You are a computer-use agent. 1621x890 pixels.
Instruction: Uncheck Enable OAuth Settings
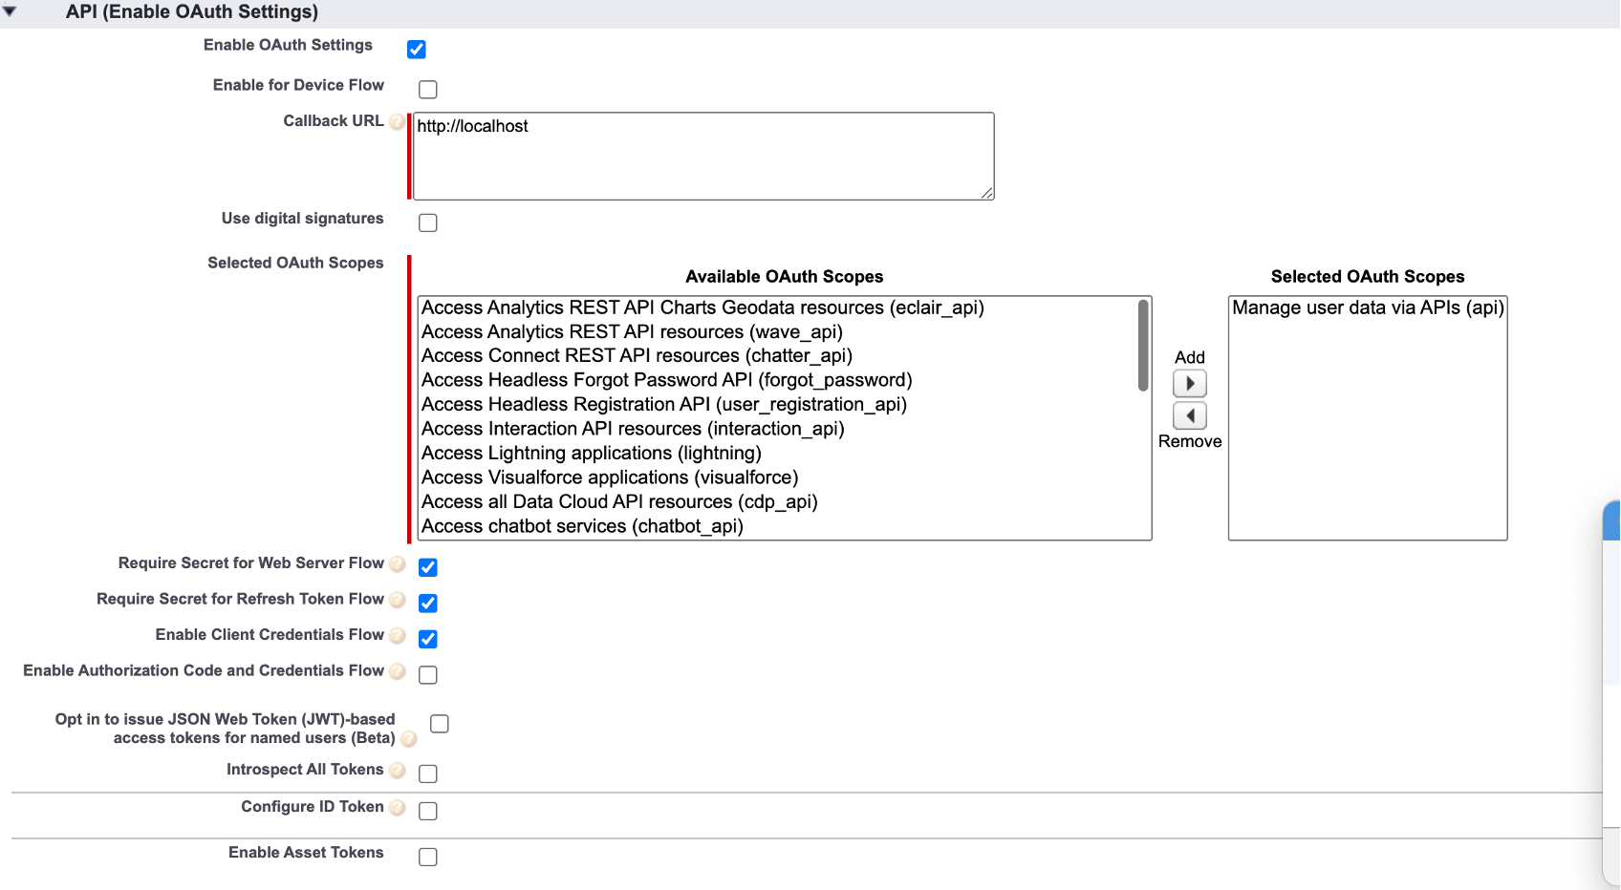click(x=416, y=49)
